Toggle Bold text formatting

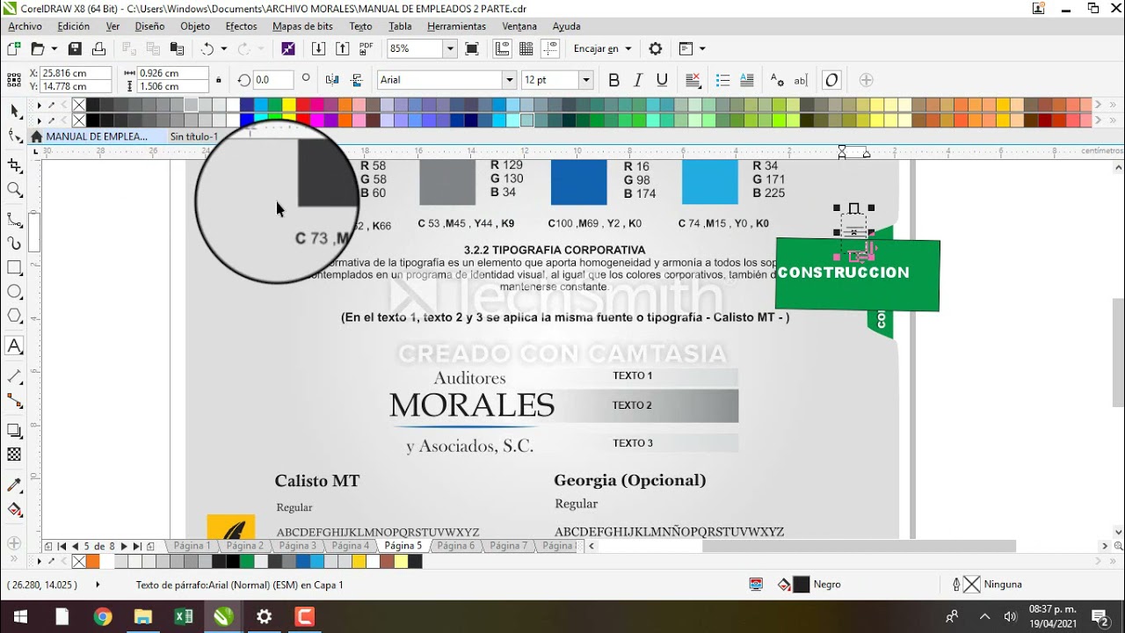[614, 80]
